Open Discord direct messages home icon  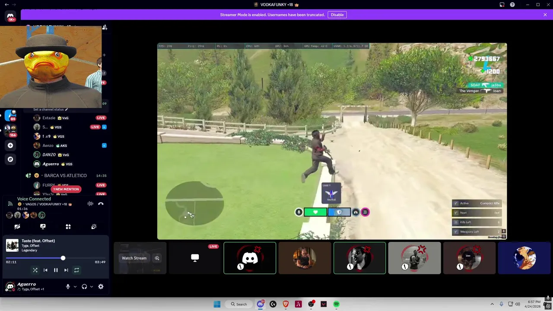pyautogui.click(x=10, y=16)
